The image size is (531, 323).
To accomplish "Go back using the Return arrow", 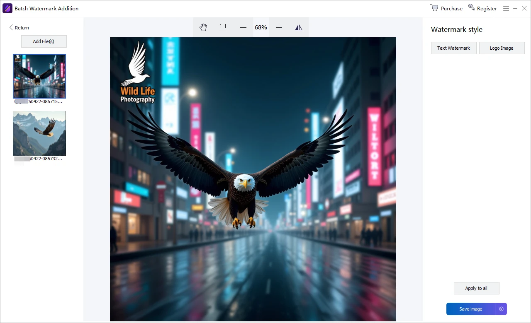I will [x=11, y=28].
